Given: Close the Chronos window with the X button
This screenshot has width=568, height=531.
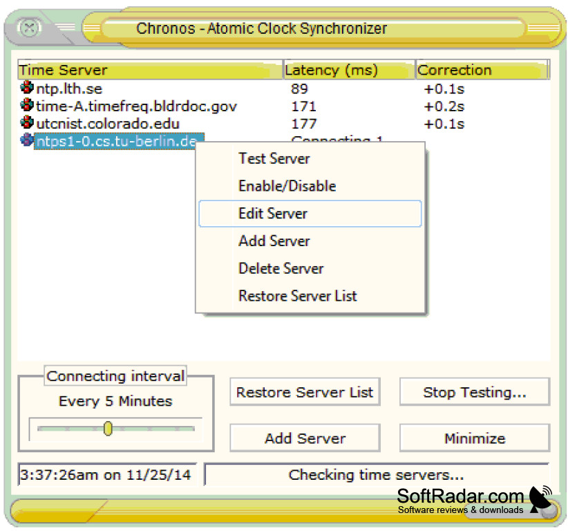Looking at the screenshot, I should [x=29, y=28].
